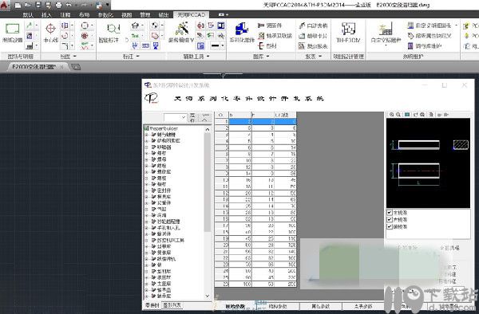Open the 结构参数 tab at dialog bottom
This screenshot has width=479, height=314.
pyautogui.click(x=278, y=306)
